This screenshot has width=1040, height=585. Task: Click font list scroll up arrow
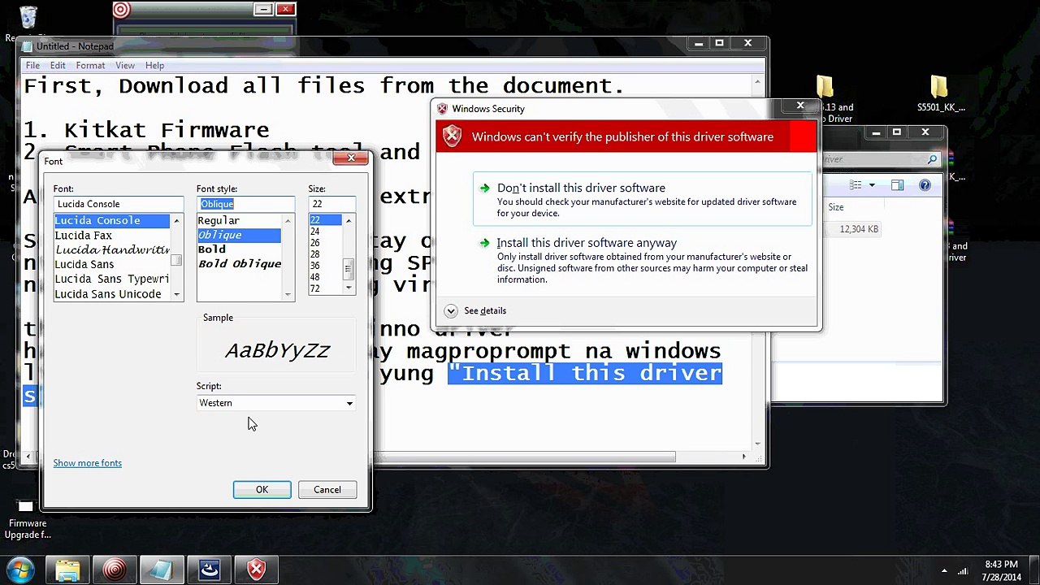point(176,221)
